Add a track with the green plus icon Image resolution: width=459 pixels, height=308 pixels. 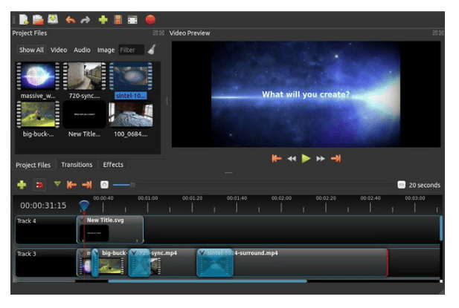pos(22,185)
